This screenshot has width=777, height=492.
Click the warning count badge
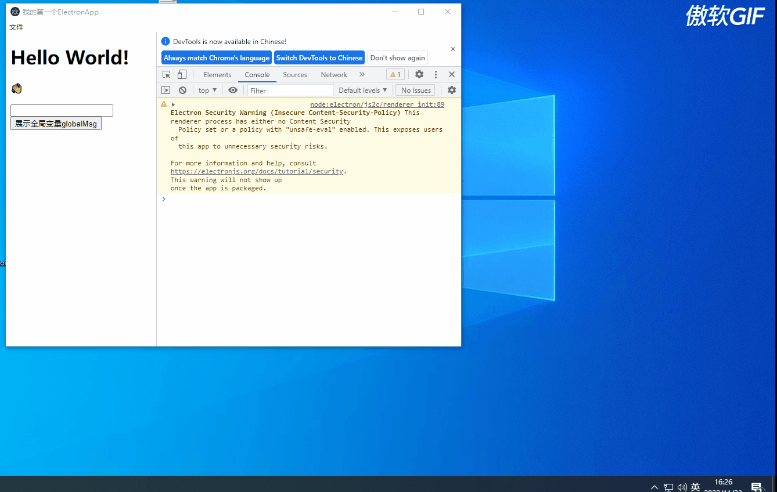pos(395,75)
